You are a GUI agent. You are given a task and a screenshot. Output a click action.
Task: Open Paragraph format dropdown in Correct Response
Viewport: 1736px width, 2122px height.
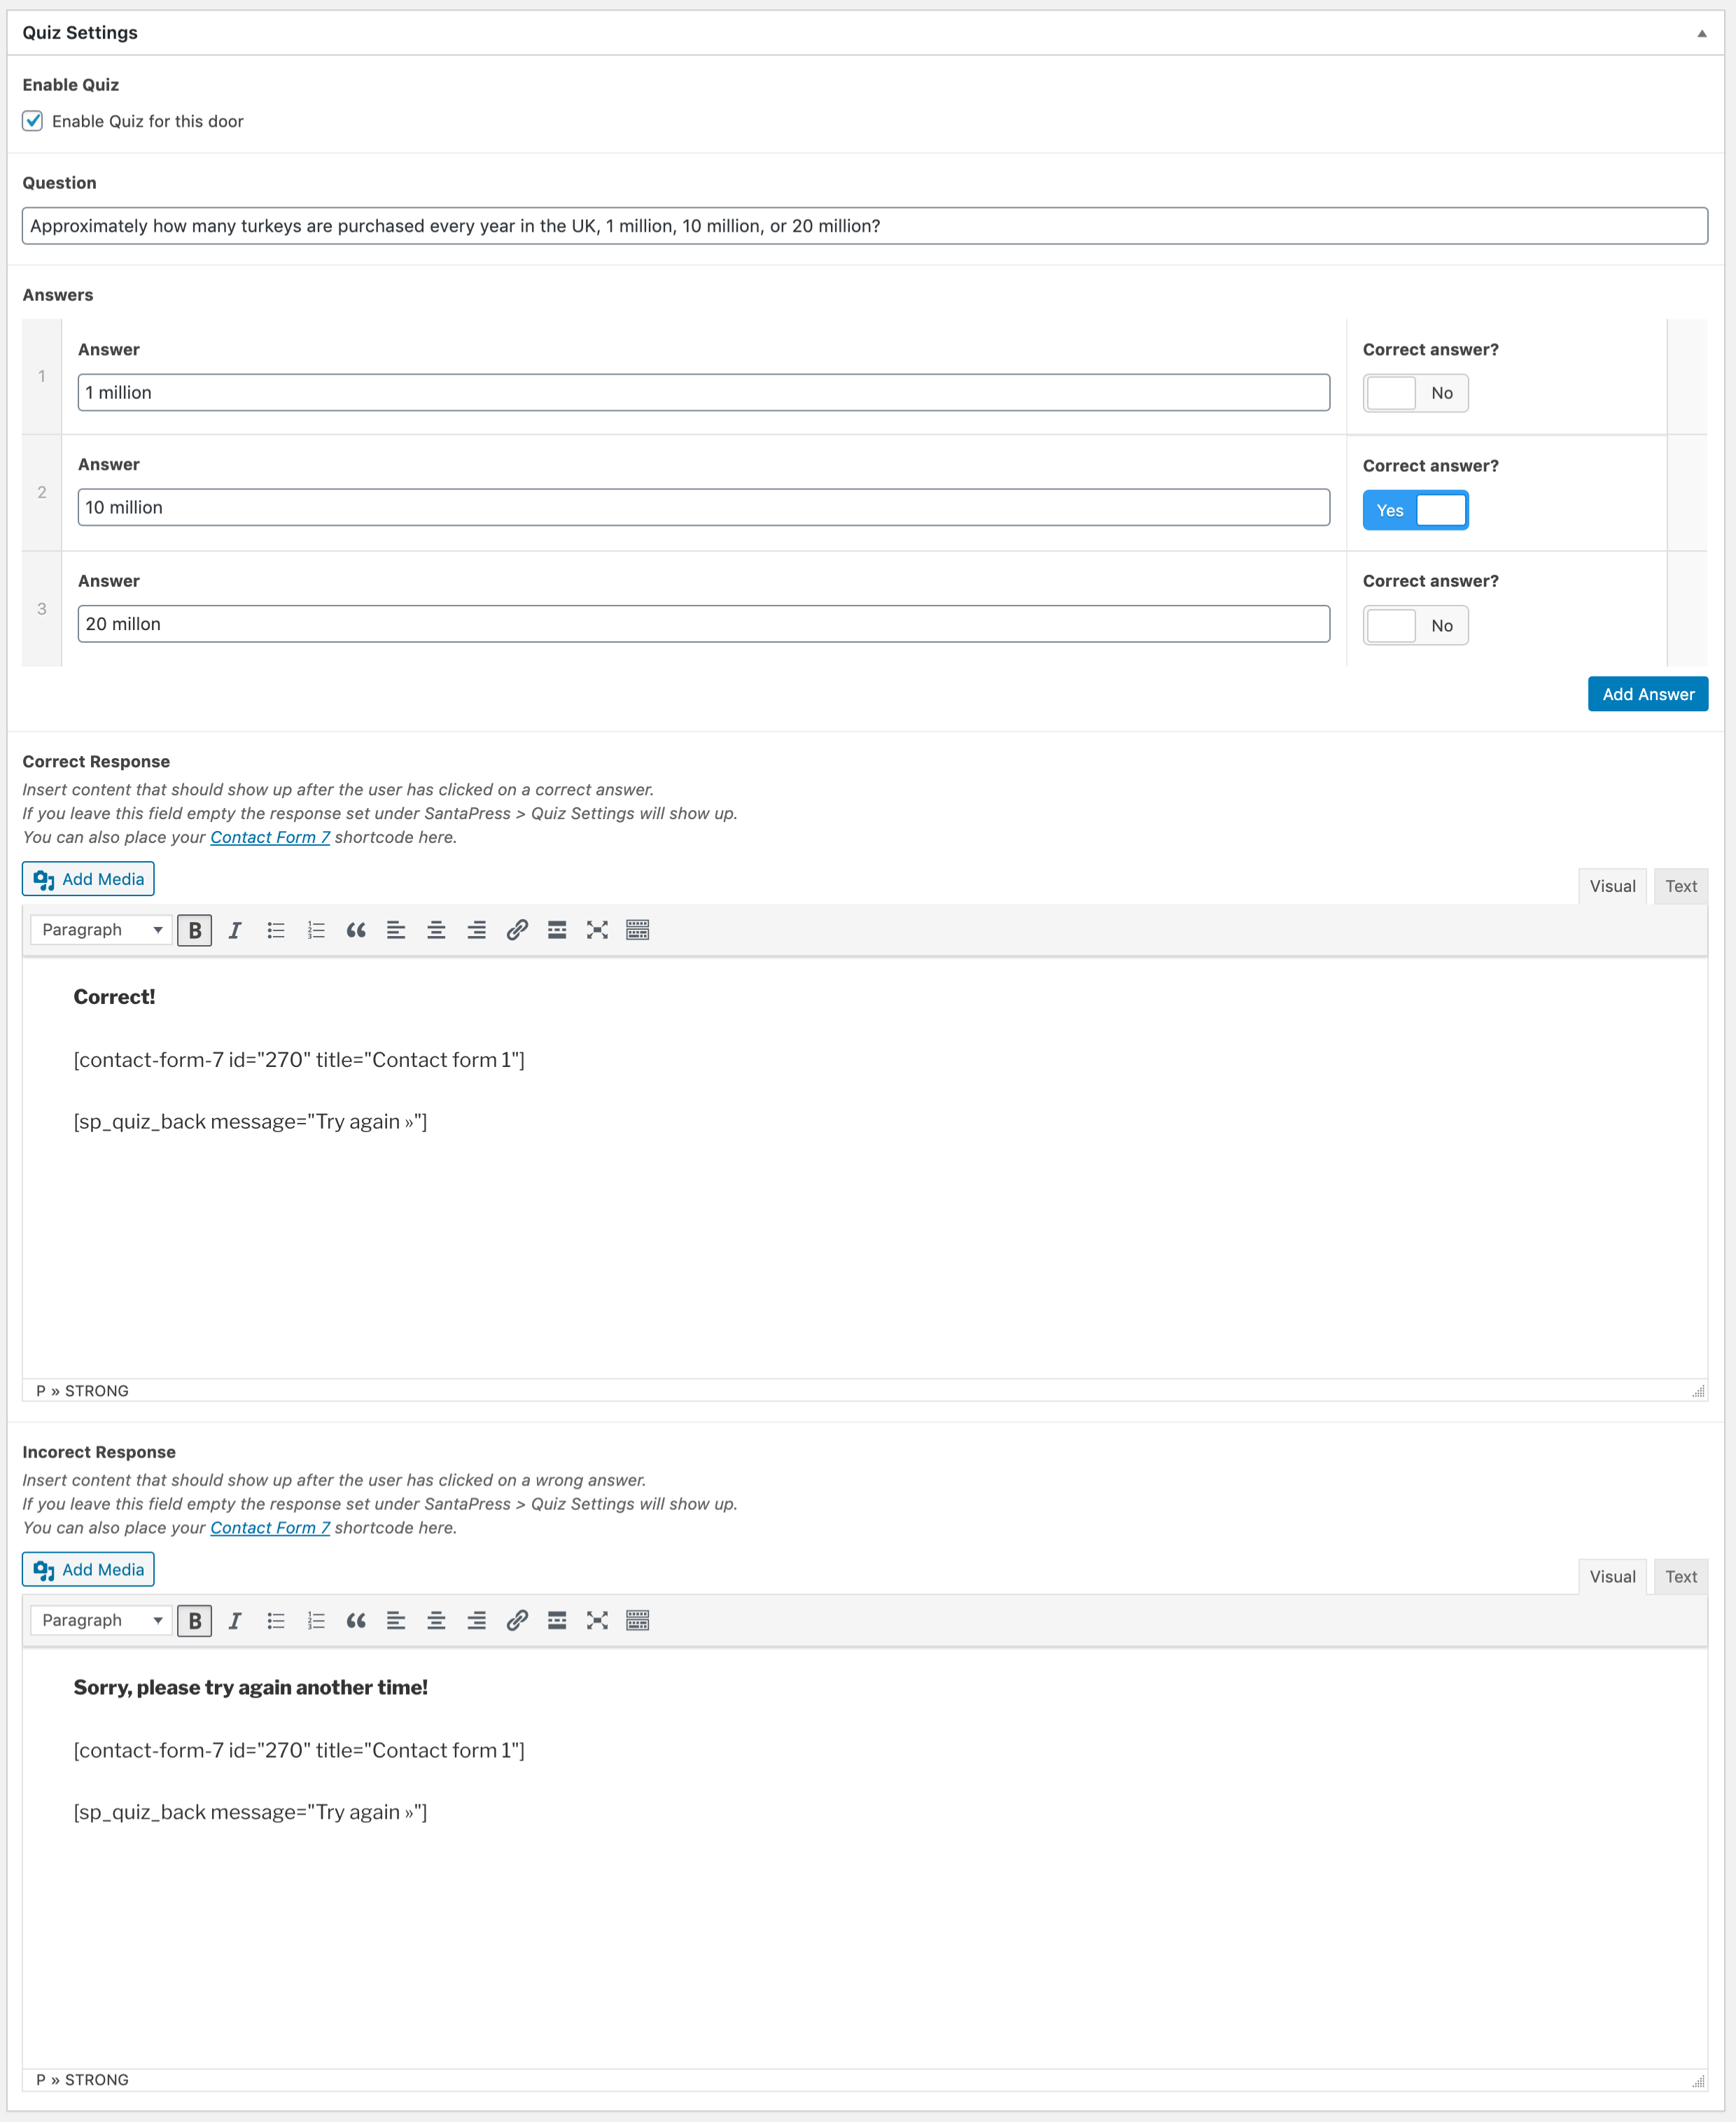[x=101, y=930]
